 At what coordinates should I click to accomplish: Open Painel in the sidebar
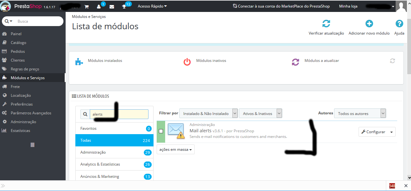point(33,34)
